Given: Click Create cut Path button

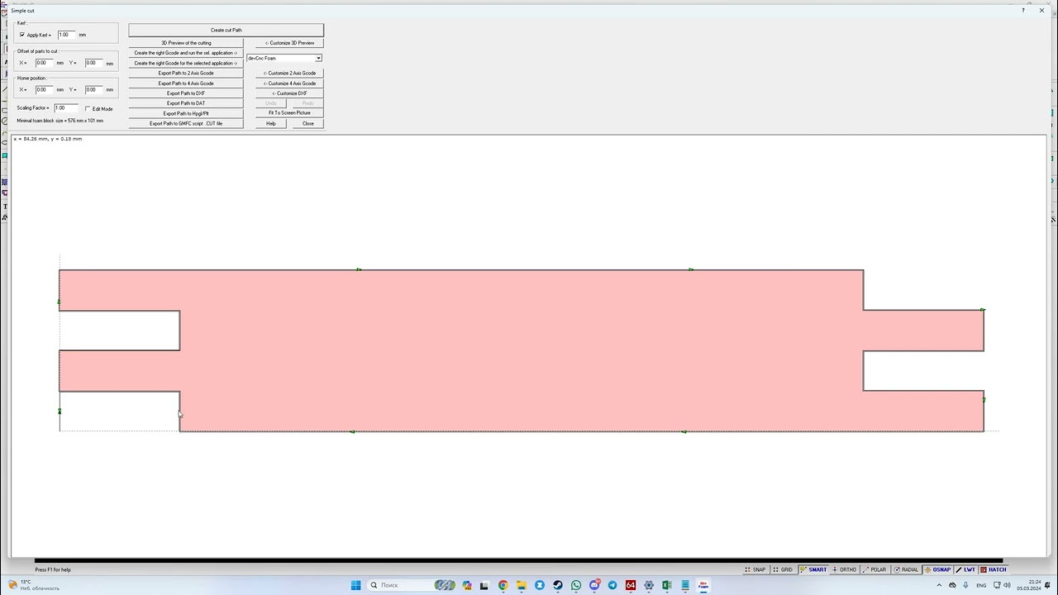Looking at the screenshot, I should pyautogui.click(x=226, y=30).
